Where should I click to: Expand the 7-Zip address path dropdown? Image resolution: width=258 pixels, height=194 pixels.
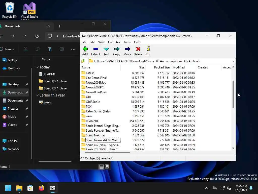click(x=233, y=61)
